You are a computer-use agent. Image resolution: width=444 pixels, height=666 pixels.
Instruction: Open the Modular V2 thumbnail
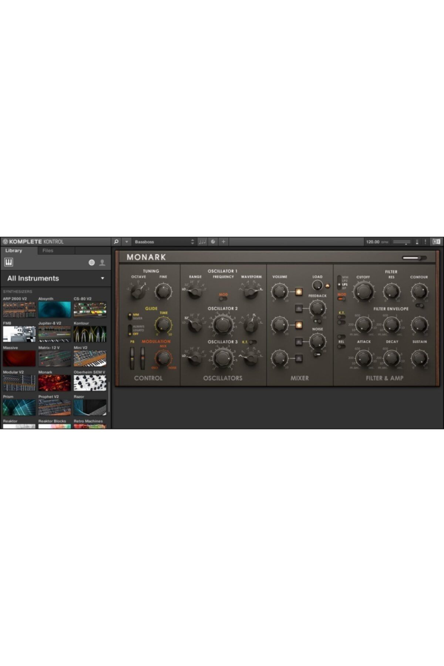[19, 383]
